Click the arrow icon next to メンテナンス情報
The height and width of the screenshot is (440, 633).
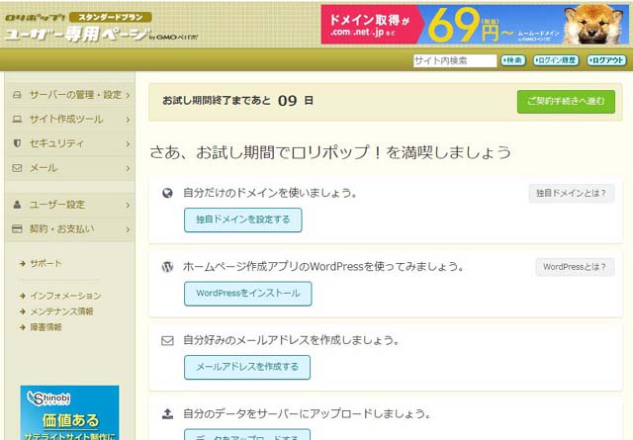click(x=23, y=311)
